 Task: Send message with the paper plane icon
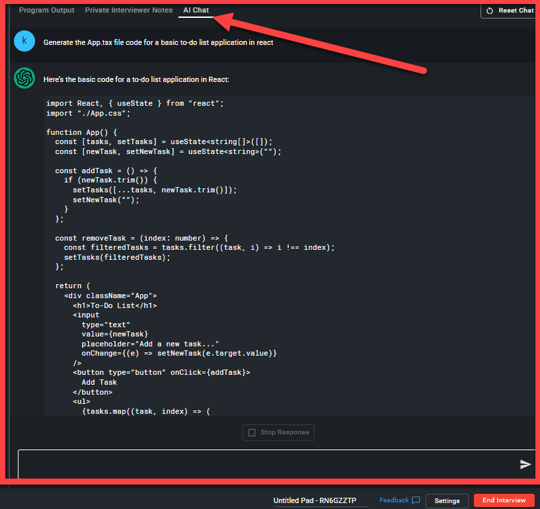pos(525,464)
